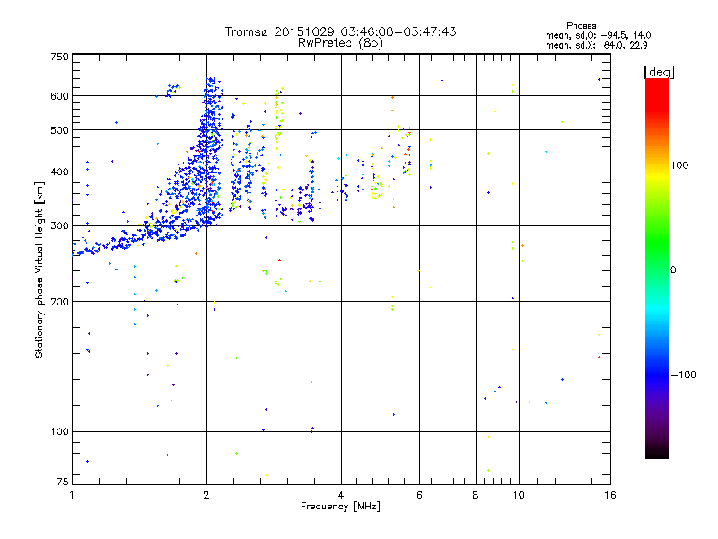Click the '[deg]' colorbar unit label
This screenshot has height=539, width=718.
[x=659, y=72]
